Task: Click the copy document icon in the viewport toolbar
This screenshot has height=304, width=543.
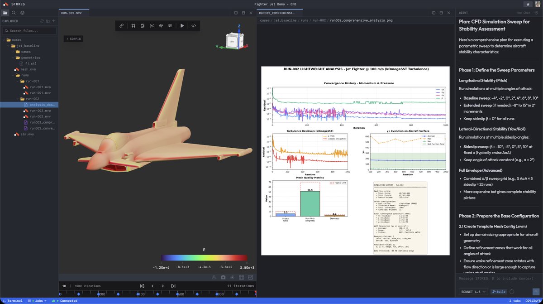Action: 143,26
